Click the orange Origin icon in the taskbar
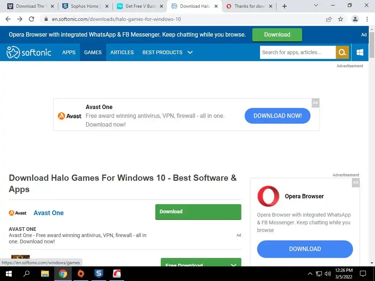Viewport: 375px width, 281px height. tap(81, 274)
